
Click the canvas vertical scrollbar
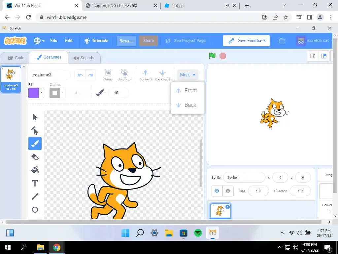pos(201,163)
